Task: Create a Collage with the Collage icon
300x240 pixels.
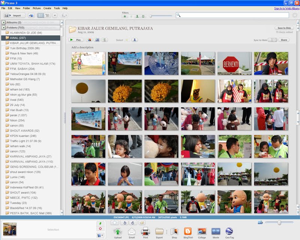Action: [202, 231]
